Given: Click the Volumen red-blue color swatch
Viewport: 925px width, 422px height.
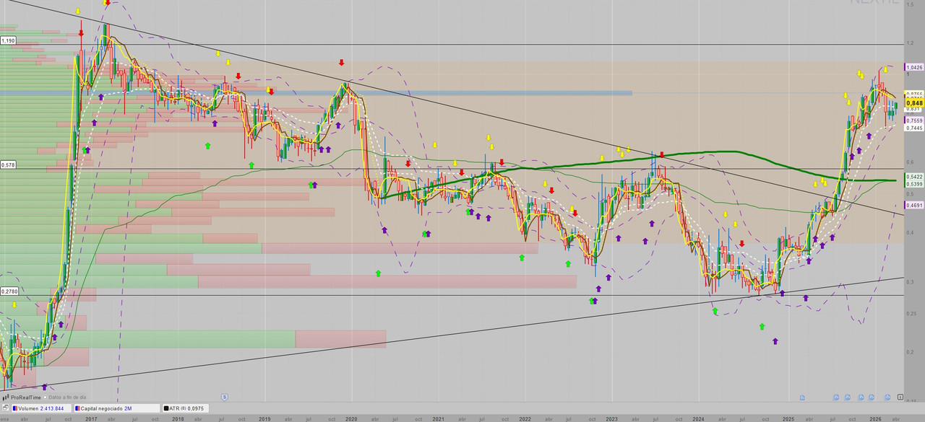Looking at the screenshot, I should pos(15,408).
